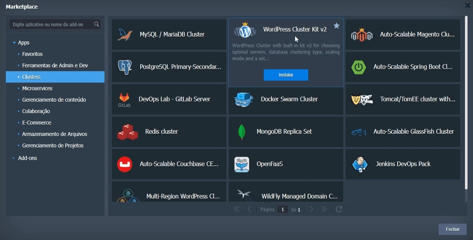Click the page number field

283,209
